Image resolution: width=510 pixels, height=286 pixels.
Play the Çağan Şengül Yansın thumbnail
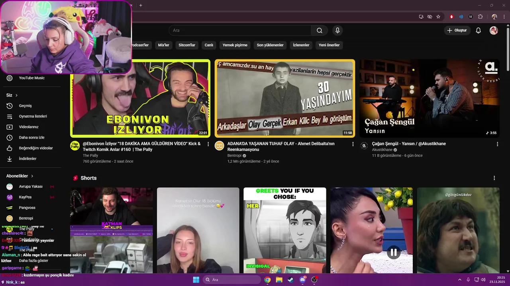point(429,99)
